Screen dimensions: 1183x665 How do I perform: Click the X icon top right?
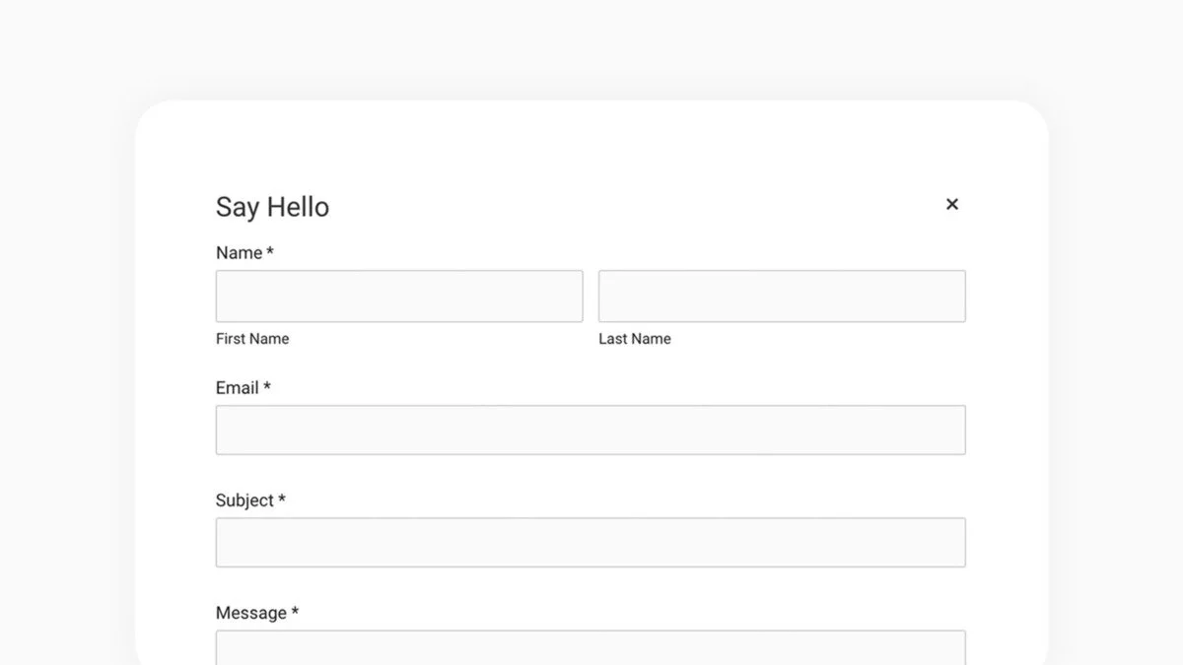point(951,204)
